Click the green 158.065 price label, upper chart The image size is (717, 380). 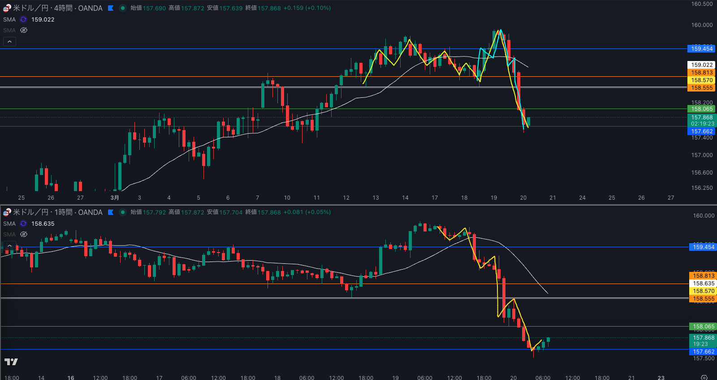click(x=701, y=109)
